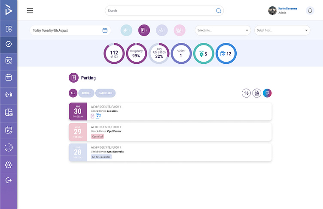Open settings gear in the sidebar

point(9,165)
